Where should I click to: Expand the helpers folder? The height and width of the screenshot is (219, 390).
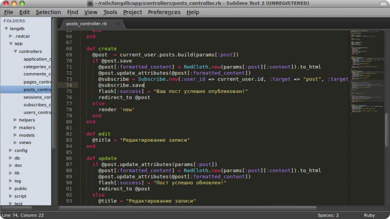15,120
